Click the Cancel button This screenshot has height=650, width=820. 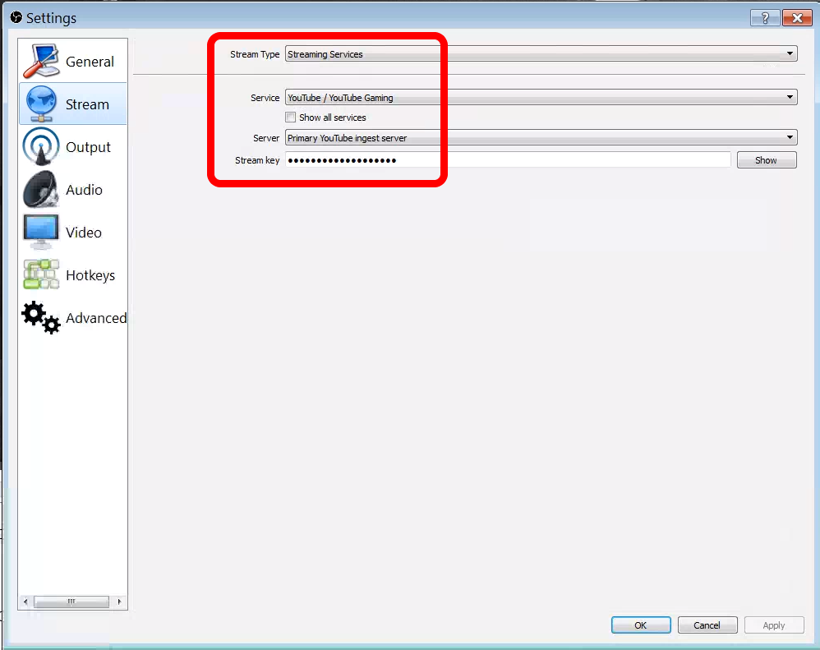(707, 625)
